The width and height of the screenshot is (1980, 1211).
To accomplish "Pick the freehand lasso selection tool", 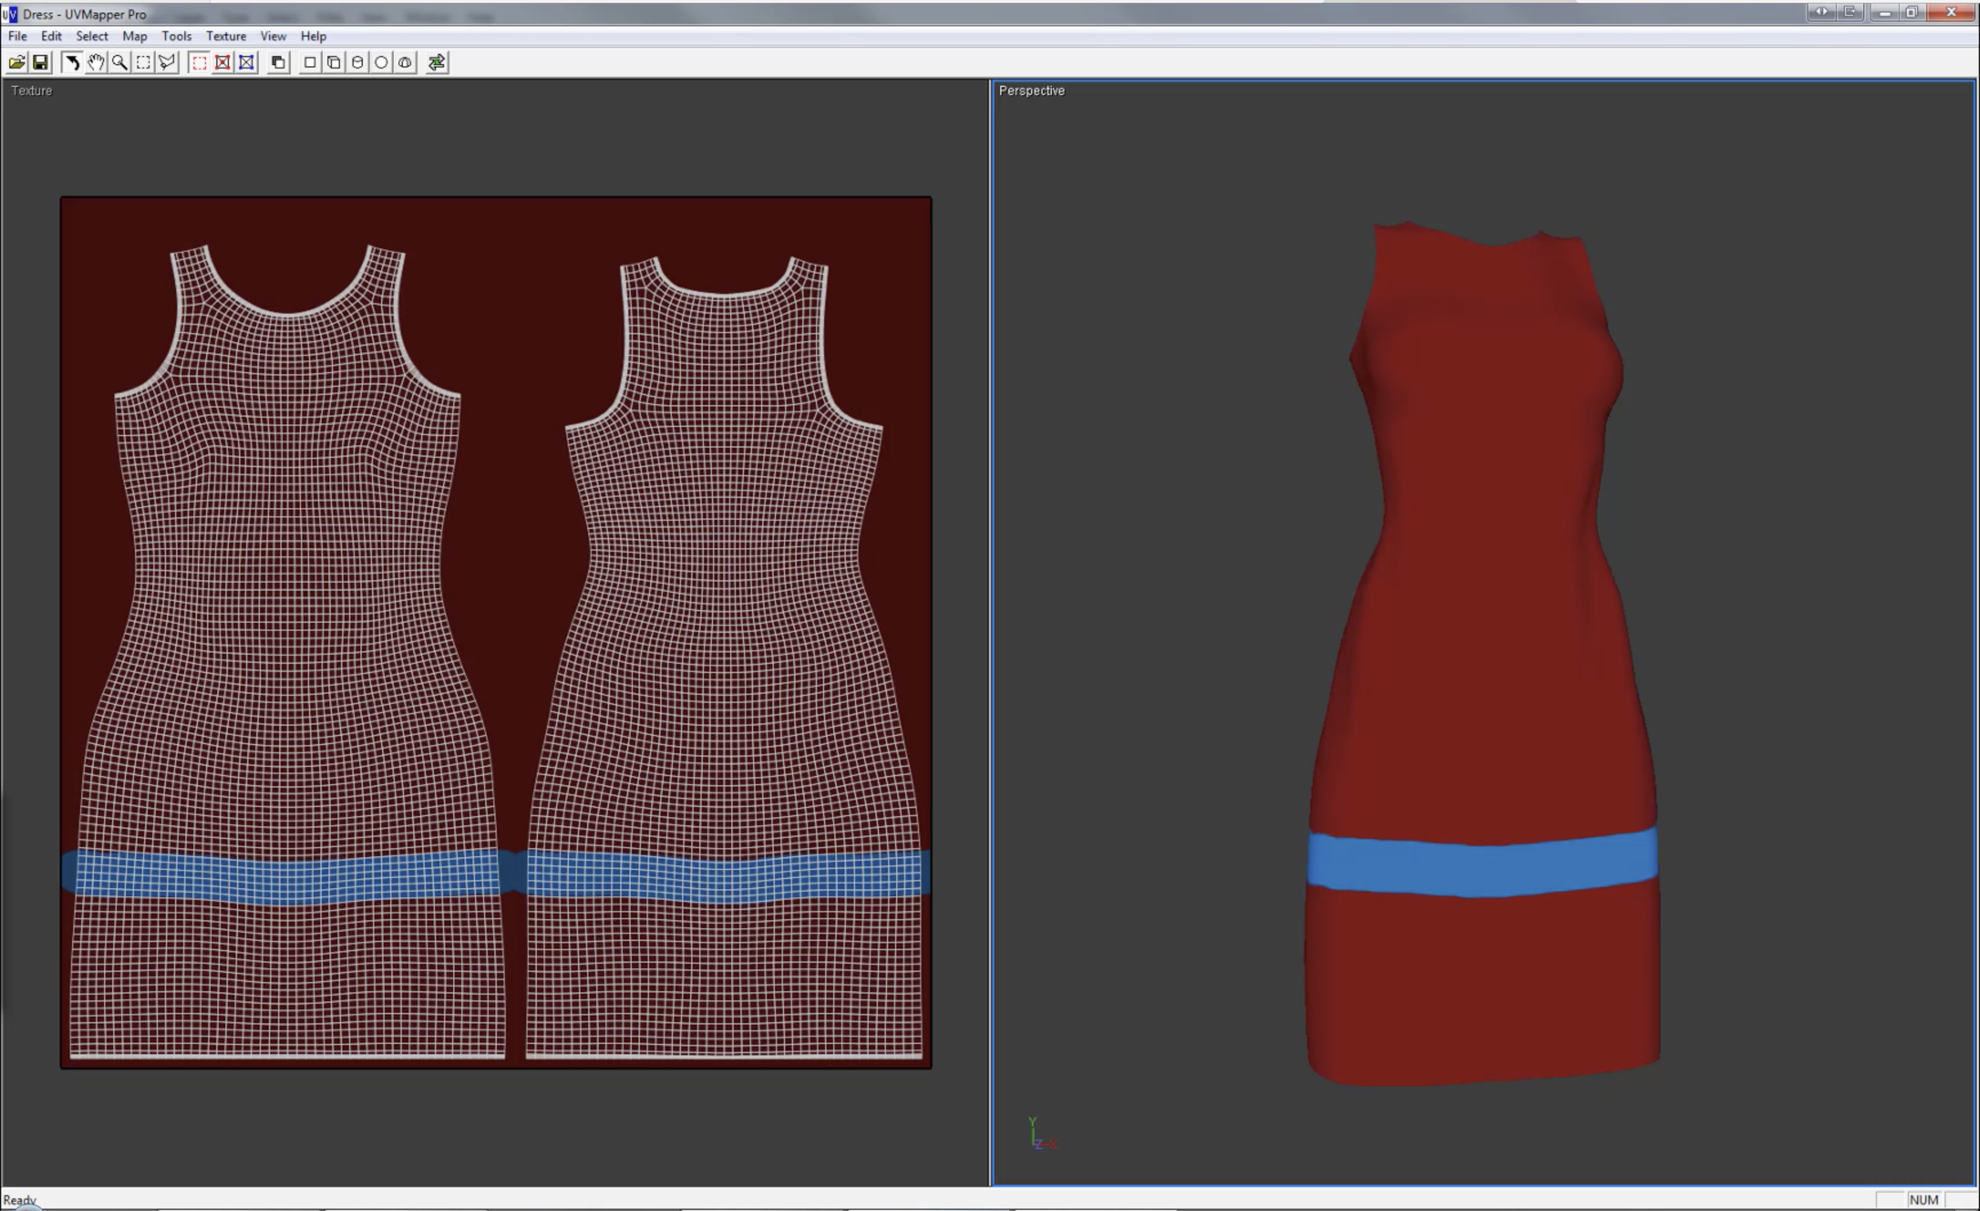I will (167, 63).
